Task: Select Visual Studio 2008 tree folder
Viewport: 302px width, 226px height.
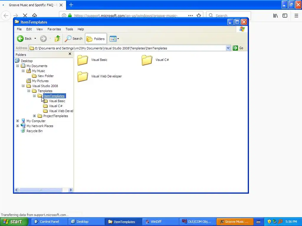Action: click(45, 86)
